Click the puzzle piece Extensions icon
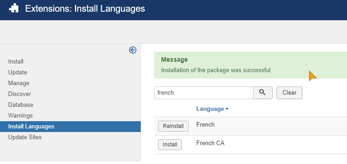The width and height of the screenshot is (347, 164). coord(14,9)
